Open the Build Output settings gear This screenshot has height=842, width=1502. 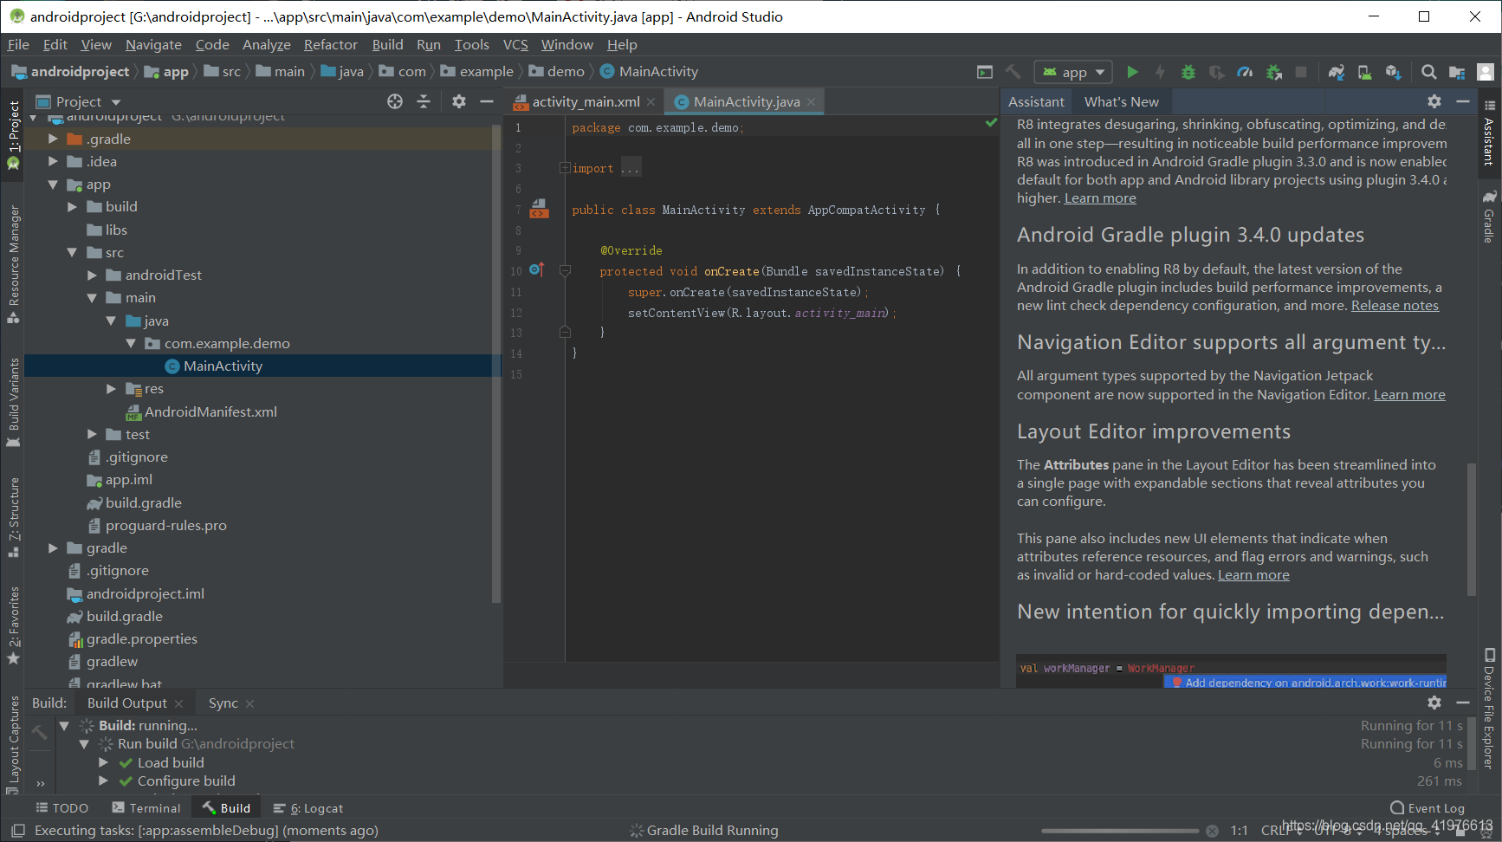coord(1434,703)
